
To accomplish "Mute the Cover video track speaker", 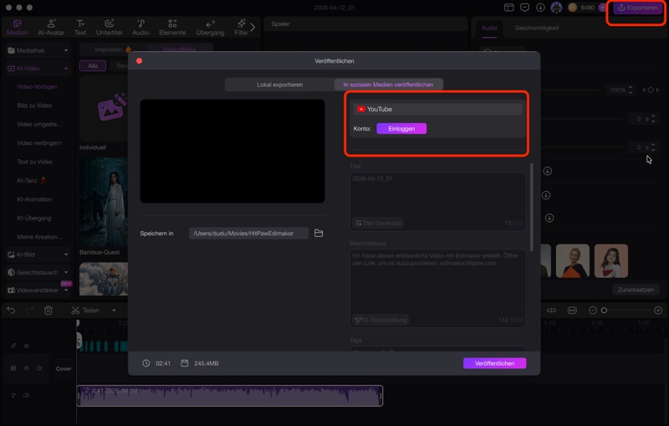I will [38, 368].
